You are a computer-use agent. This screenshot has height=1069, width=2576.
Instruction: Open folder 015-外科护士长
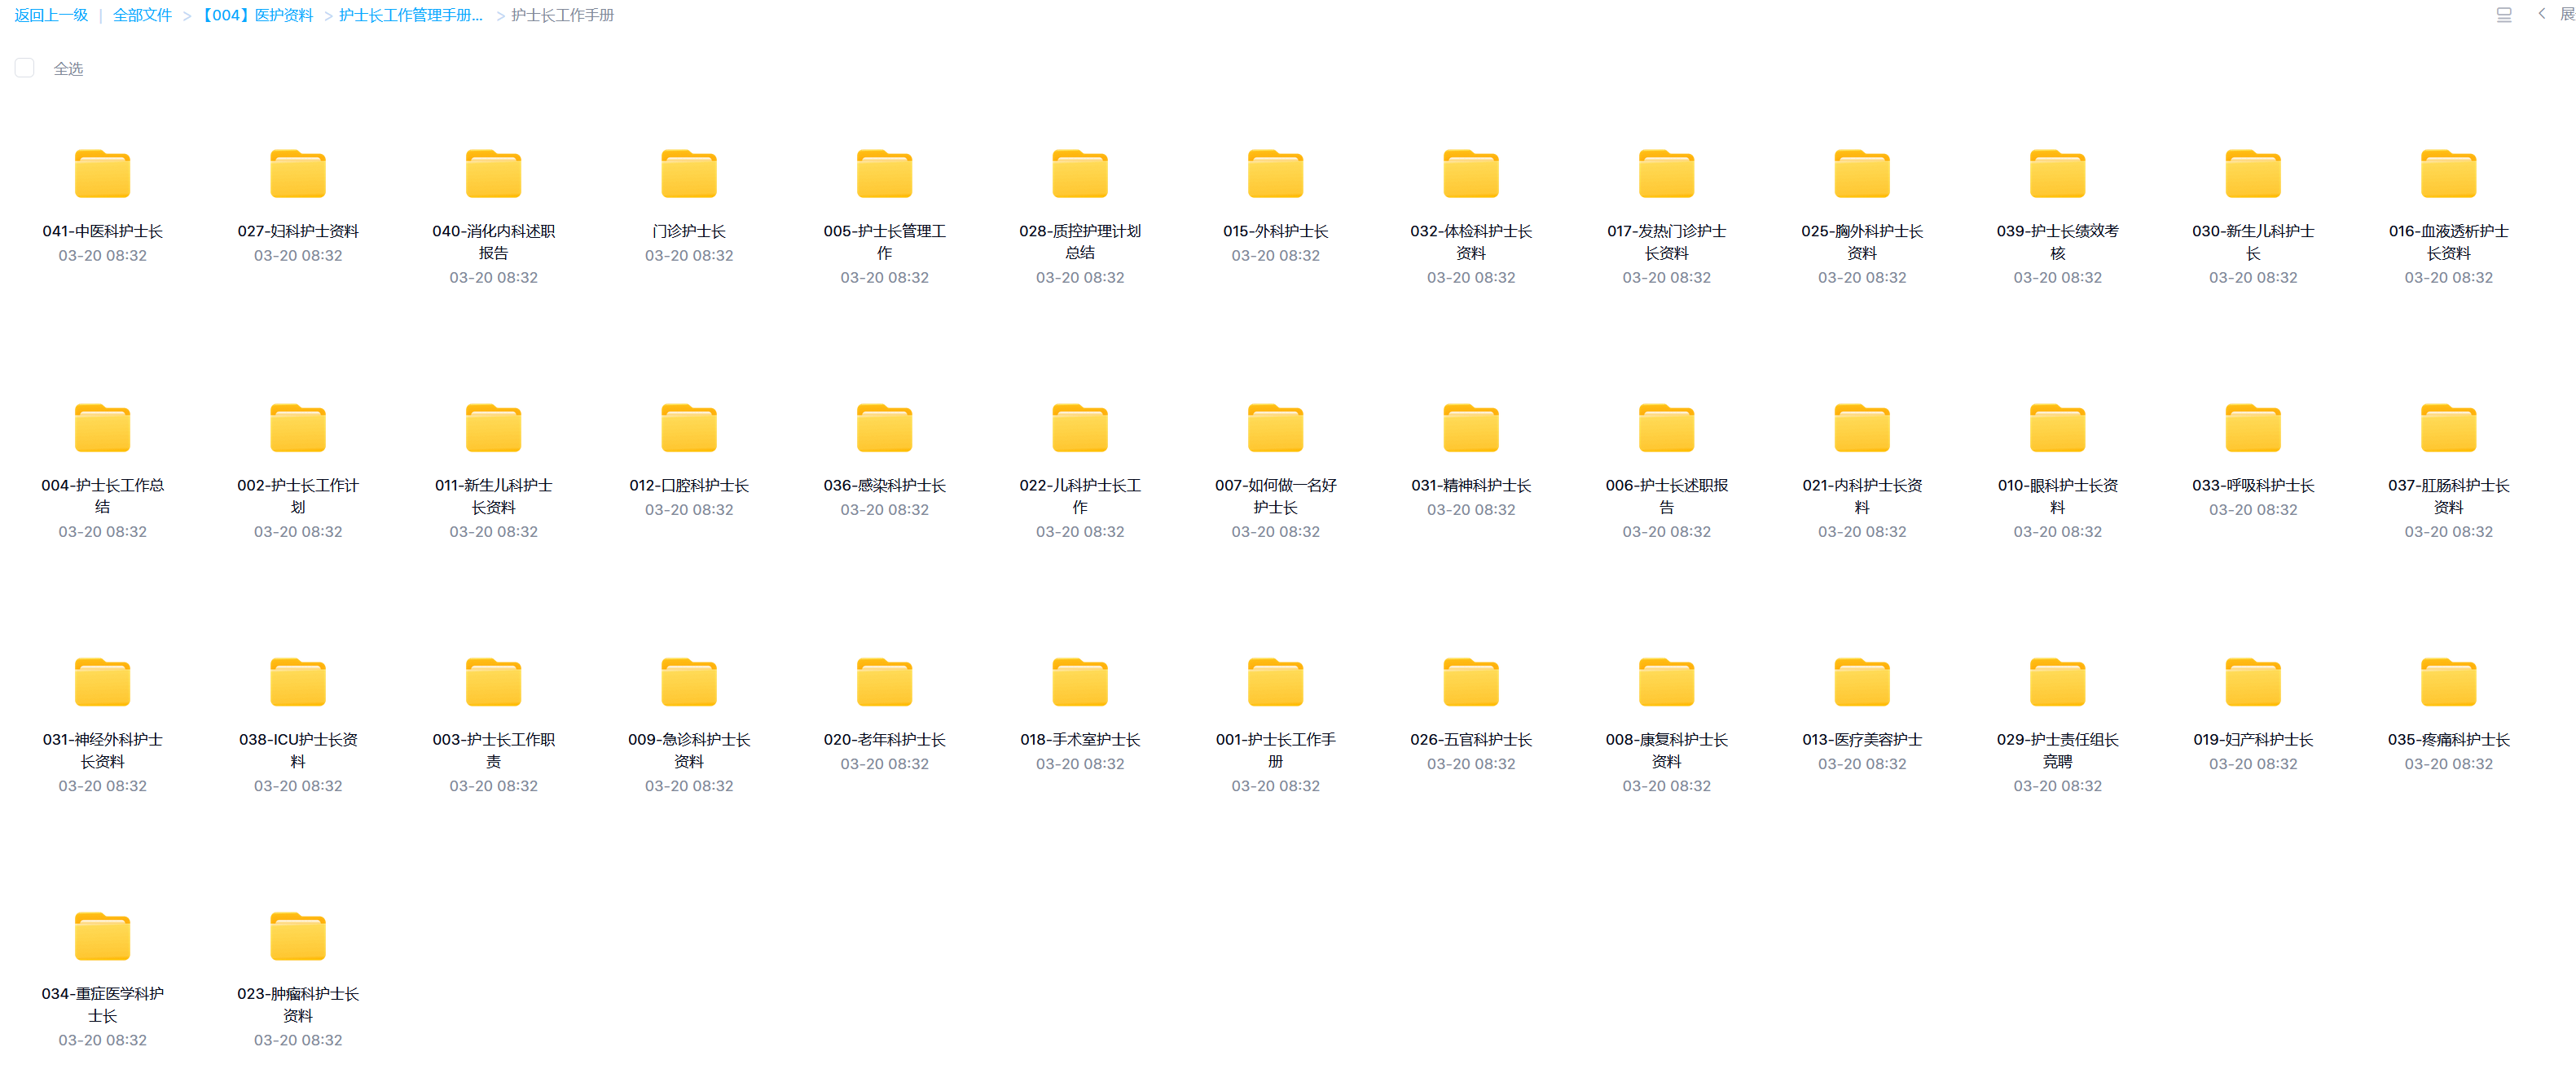click(x=1275, y=176)
